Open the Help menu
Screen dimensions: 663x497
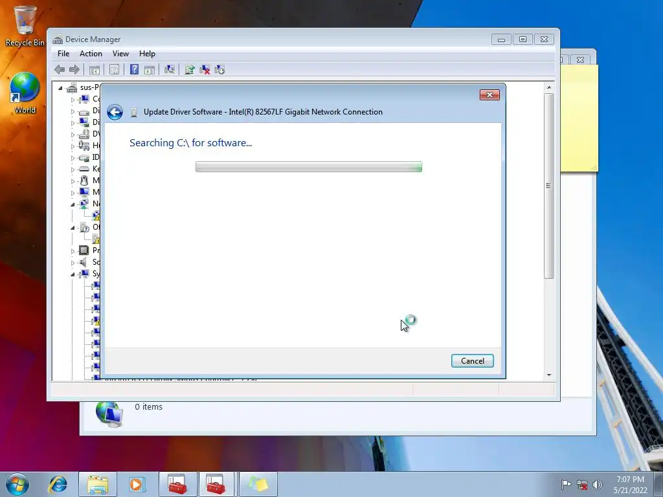(147, 54)
